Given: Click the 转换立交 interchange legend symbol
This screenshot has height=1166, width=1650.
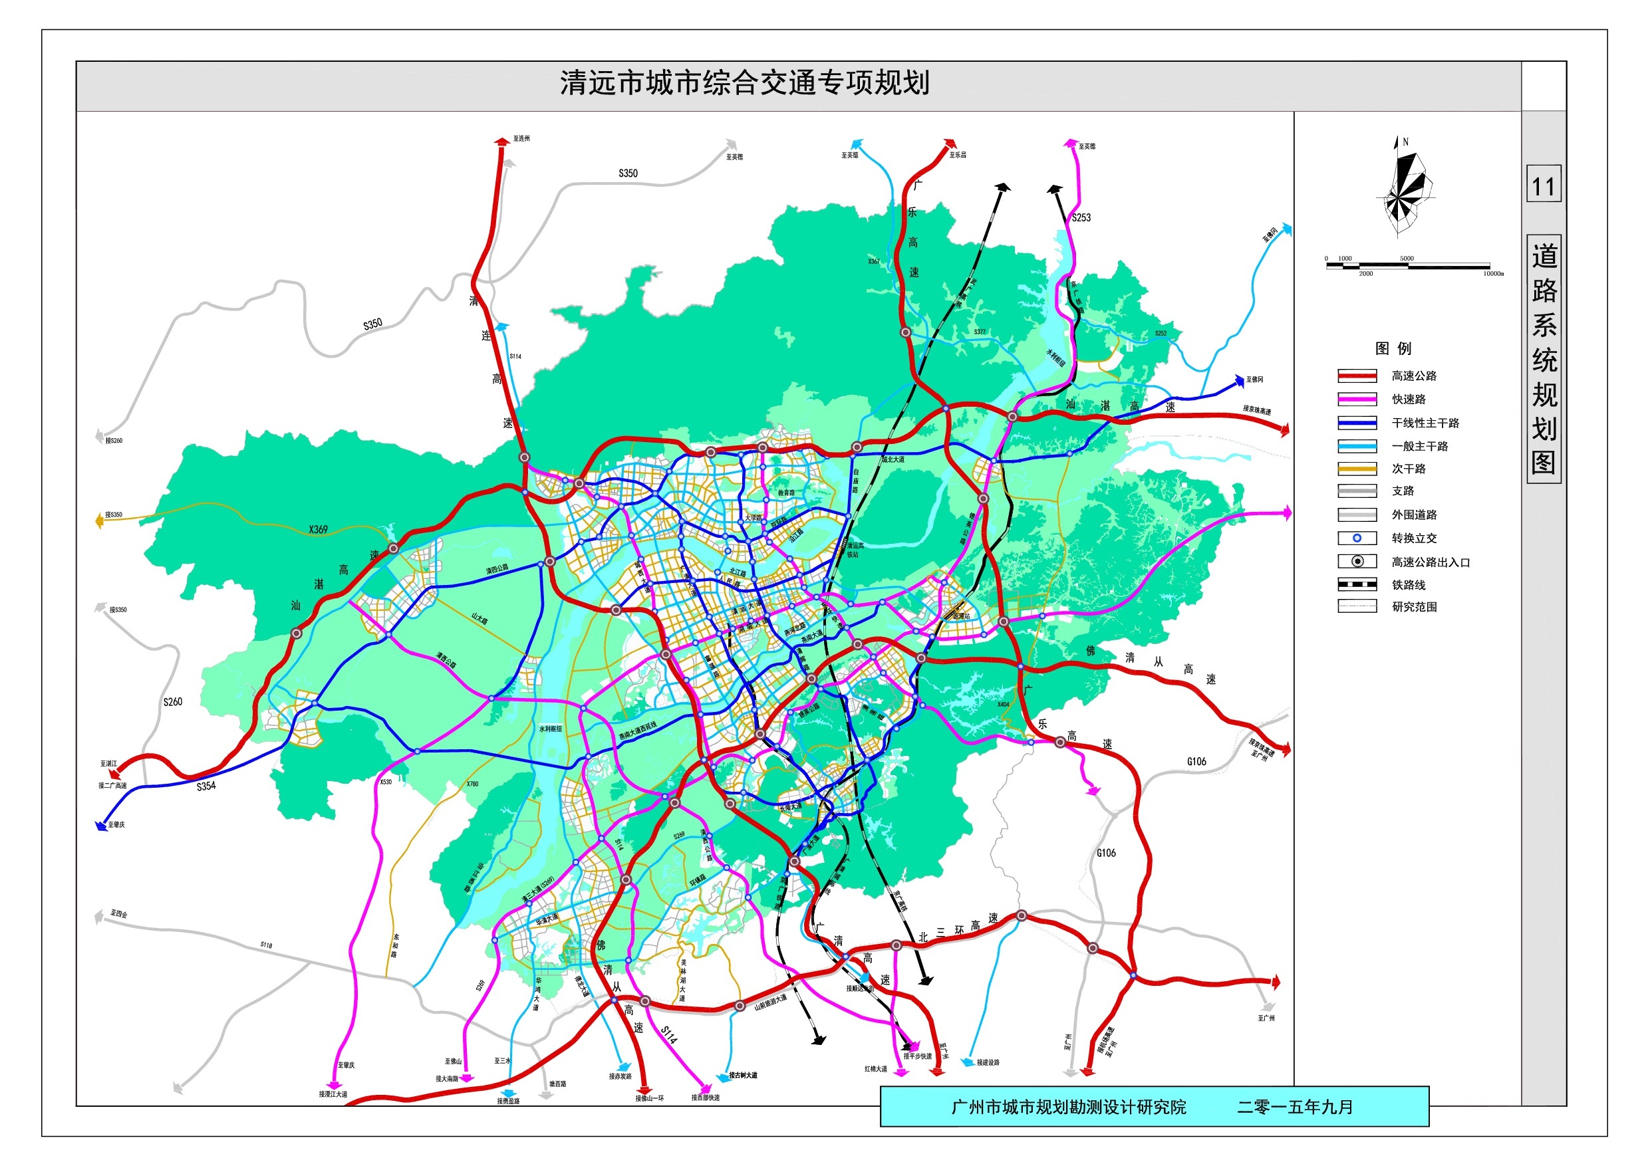Looking at the screenshot, I should coord(1357,538).
